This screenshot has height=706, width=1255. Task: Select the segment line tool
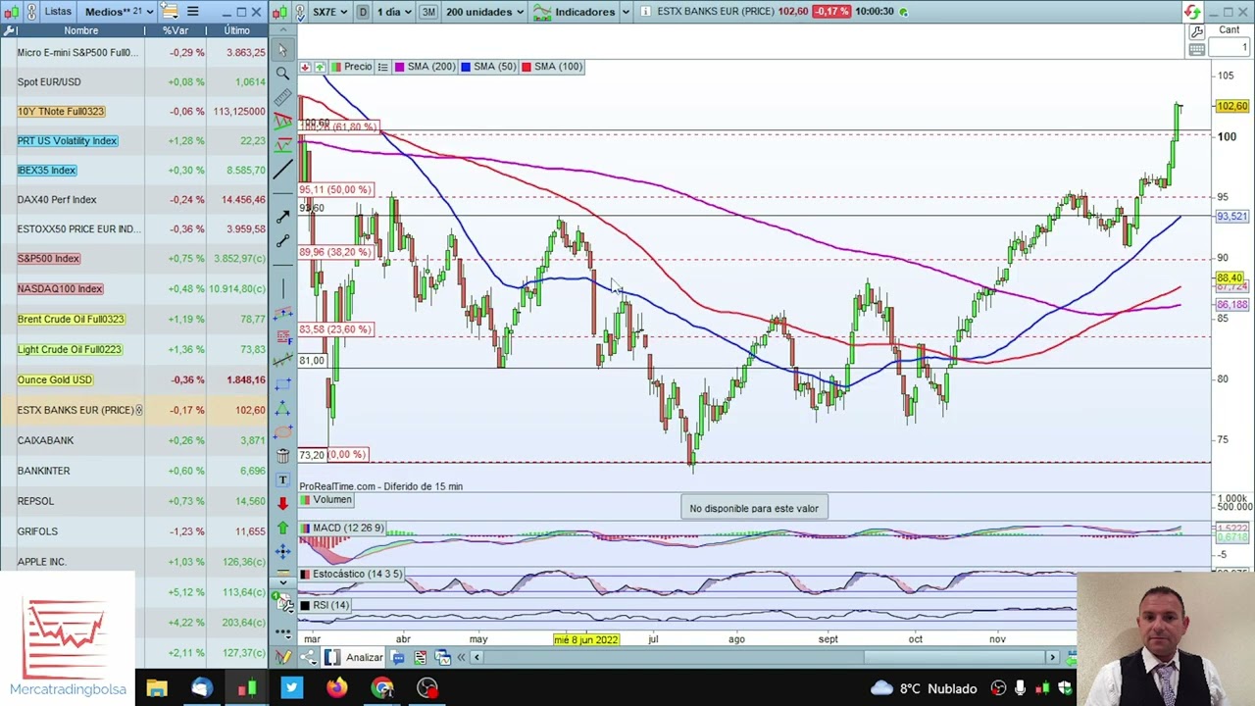coord(282,239)
